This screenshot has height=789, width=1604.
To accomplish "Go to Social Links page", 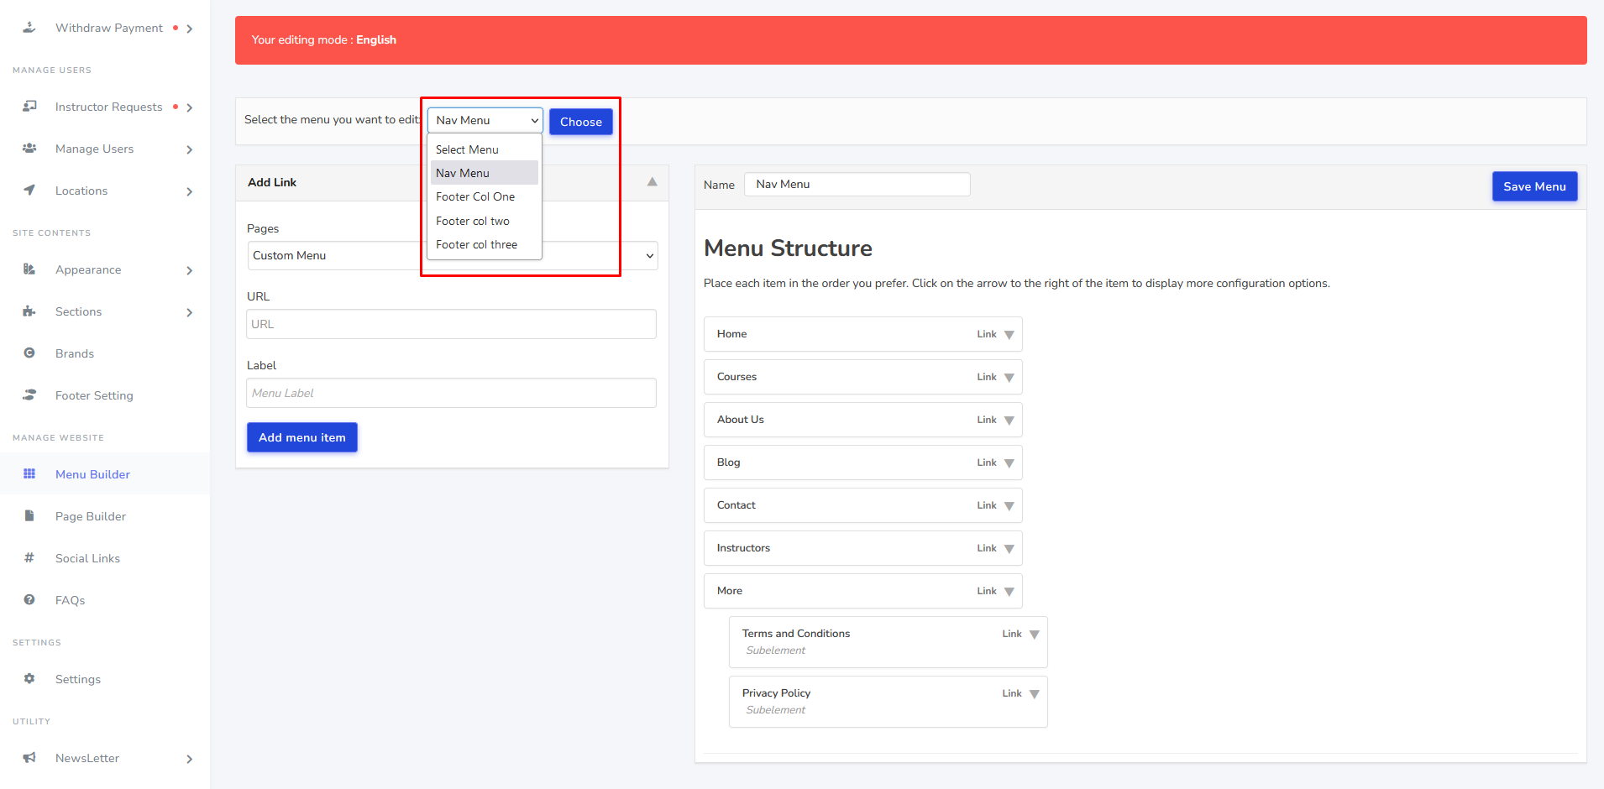I will pos(87,558).
